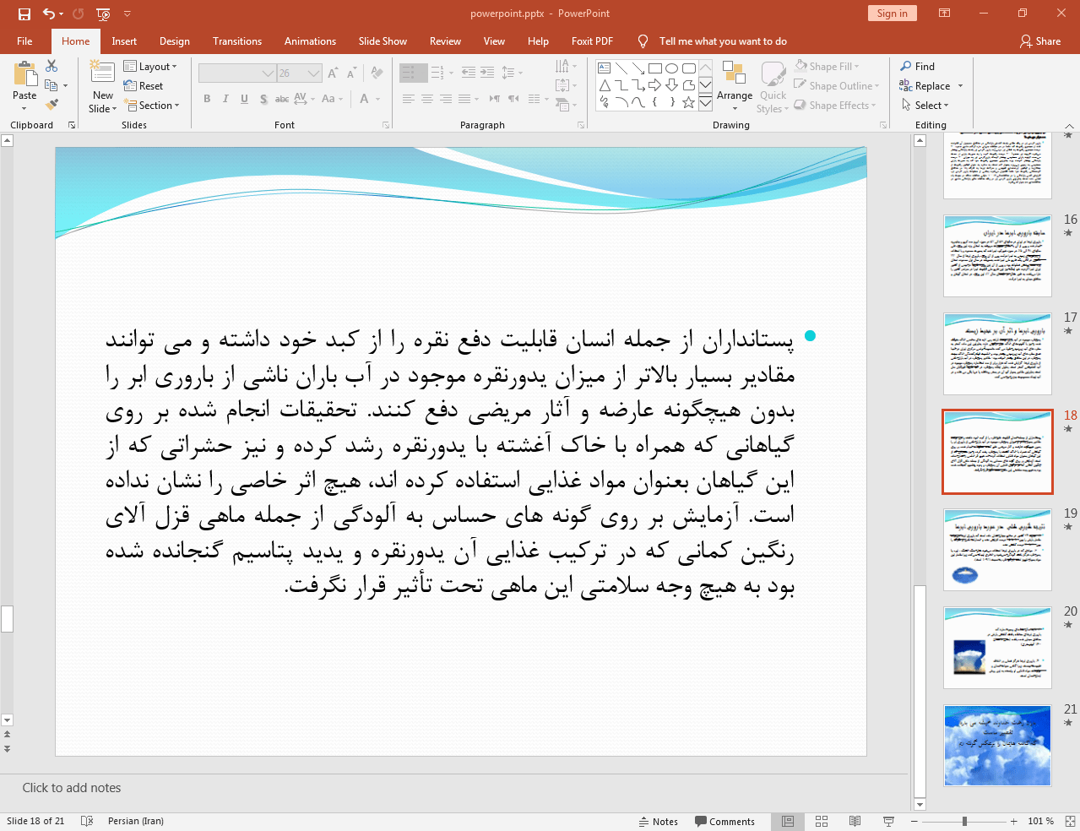Insert a rectangle shape

(654, 66)
